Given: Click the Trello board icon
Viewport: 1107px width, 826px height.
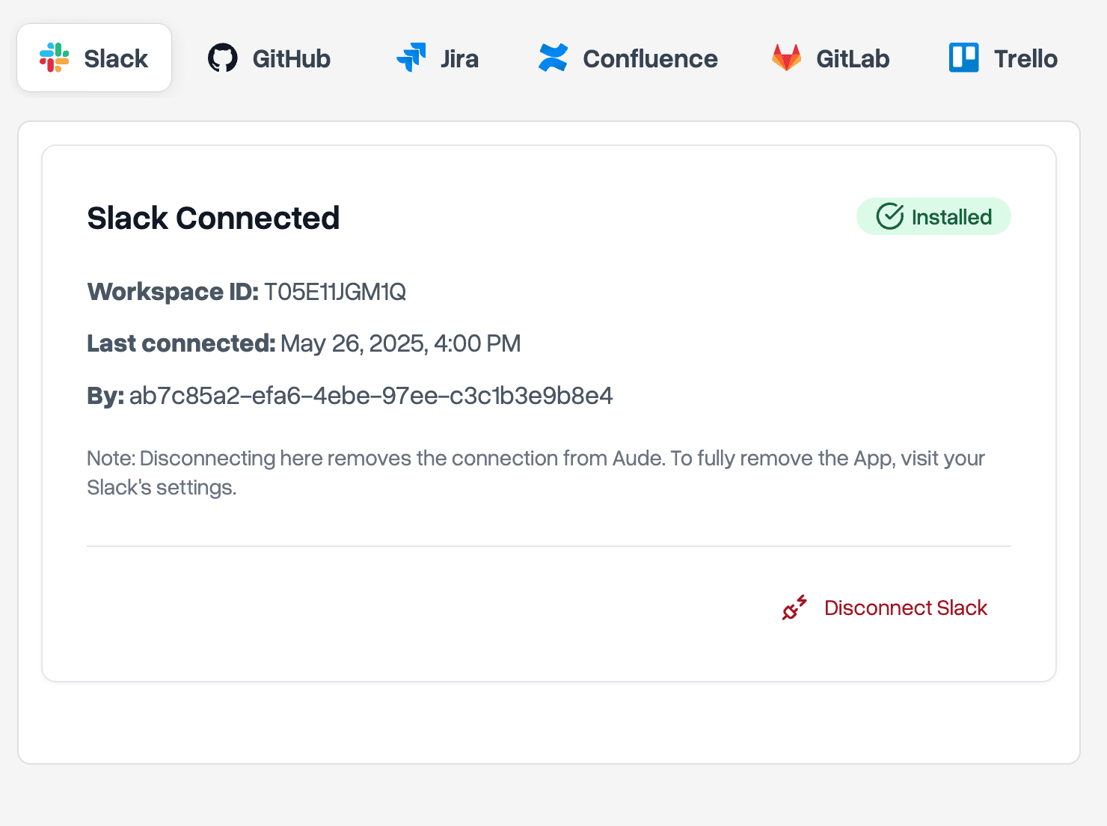Looking at the screenshot, I should 964,58.
